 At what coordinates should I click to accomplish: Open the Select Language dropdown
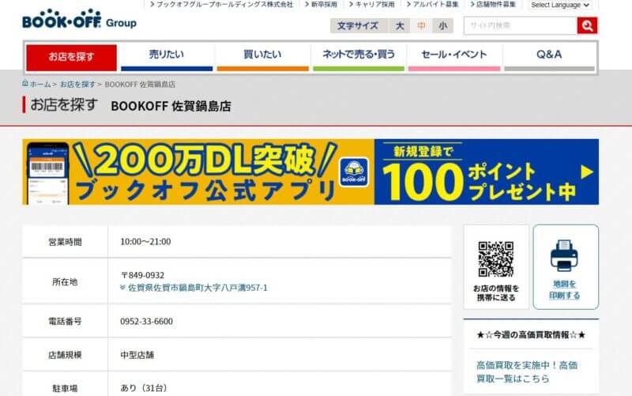click(x=559, y=5)
